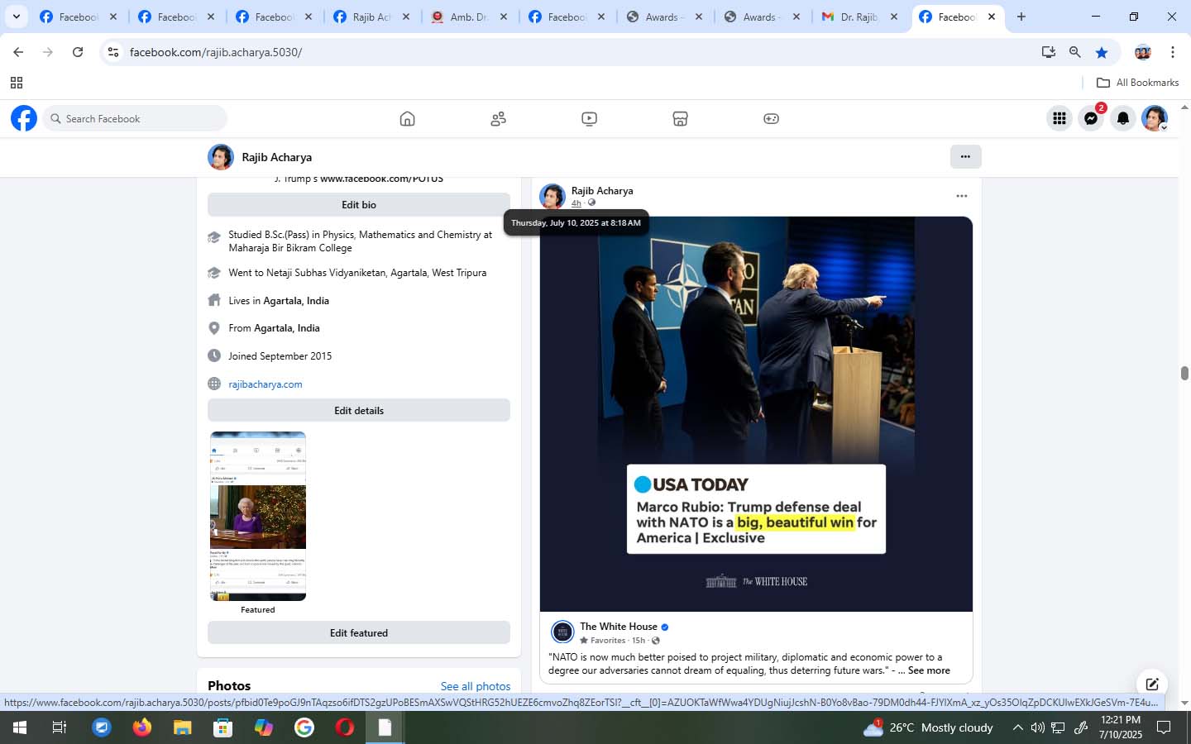Open the All Bookmarks folder

(1137, 83)
